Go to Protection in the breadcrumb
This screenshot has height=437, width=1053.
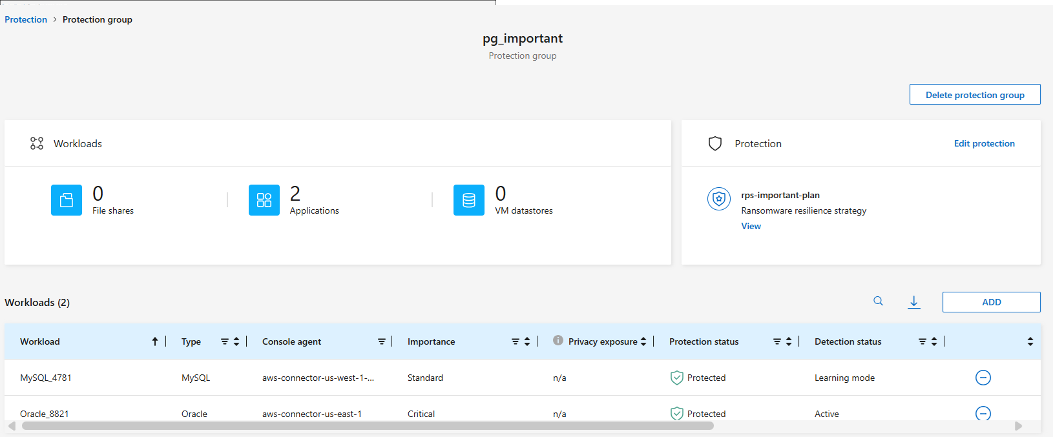point(26,19)
